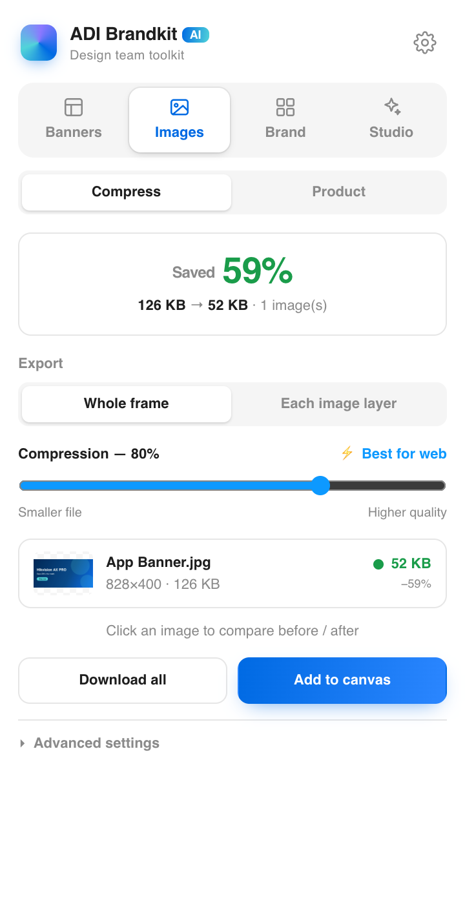Click the AI badge beside the title

(x=196, y=35)
